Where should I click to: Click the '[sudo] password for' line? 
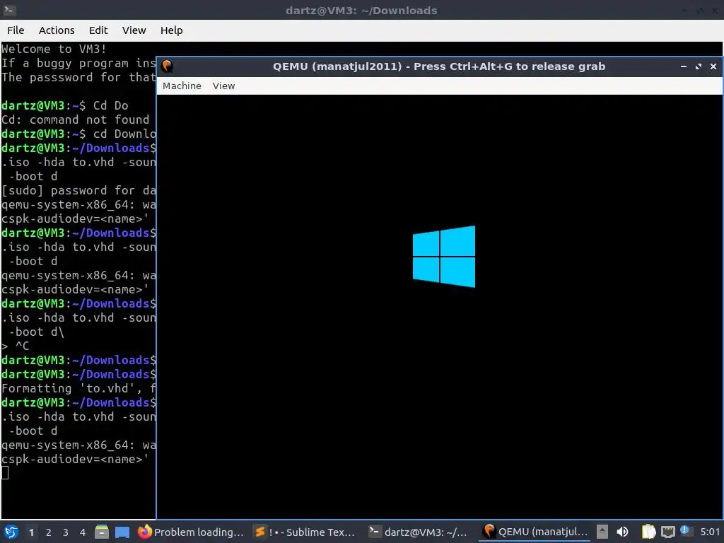(x=78, y=190)
